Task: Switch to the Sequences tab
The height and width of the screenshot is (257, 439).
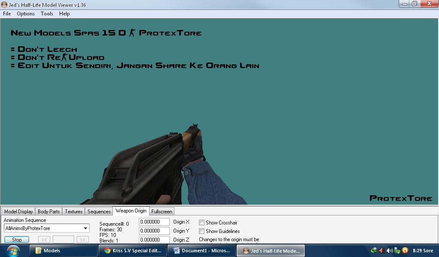Action: pos(99,212)
